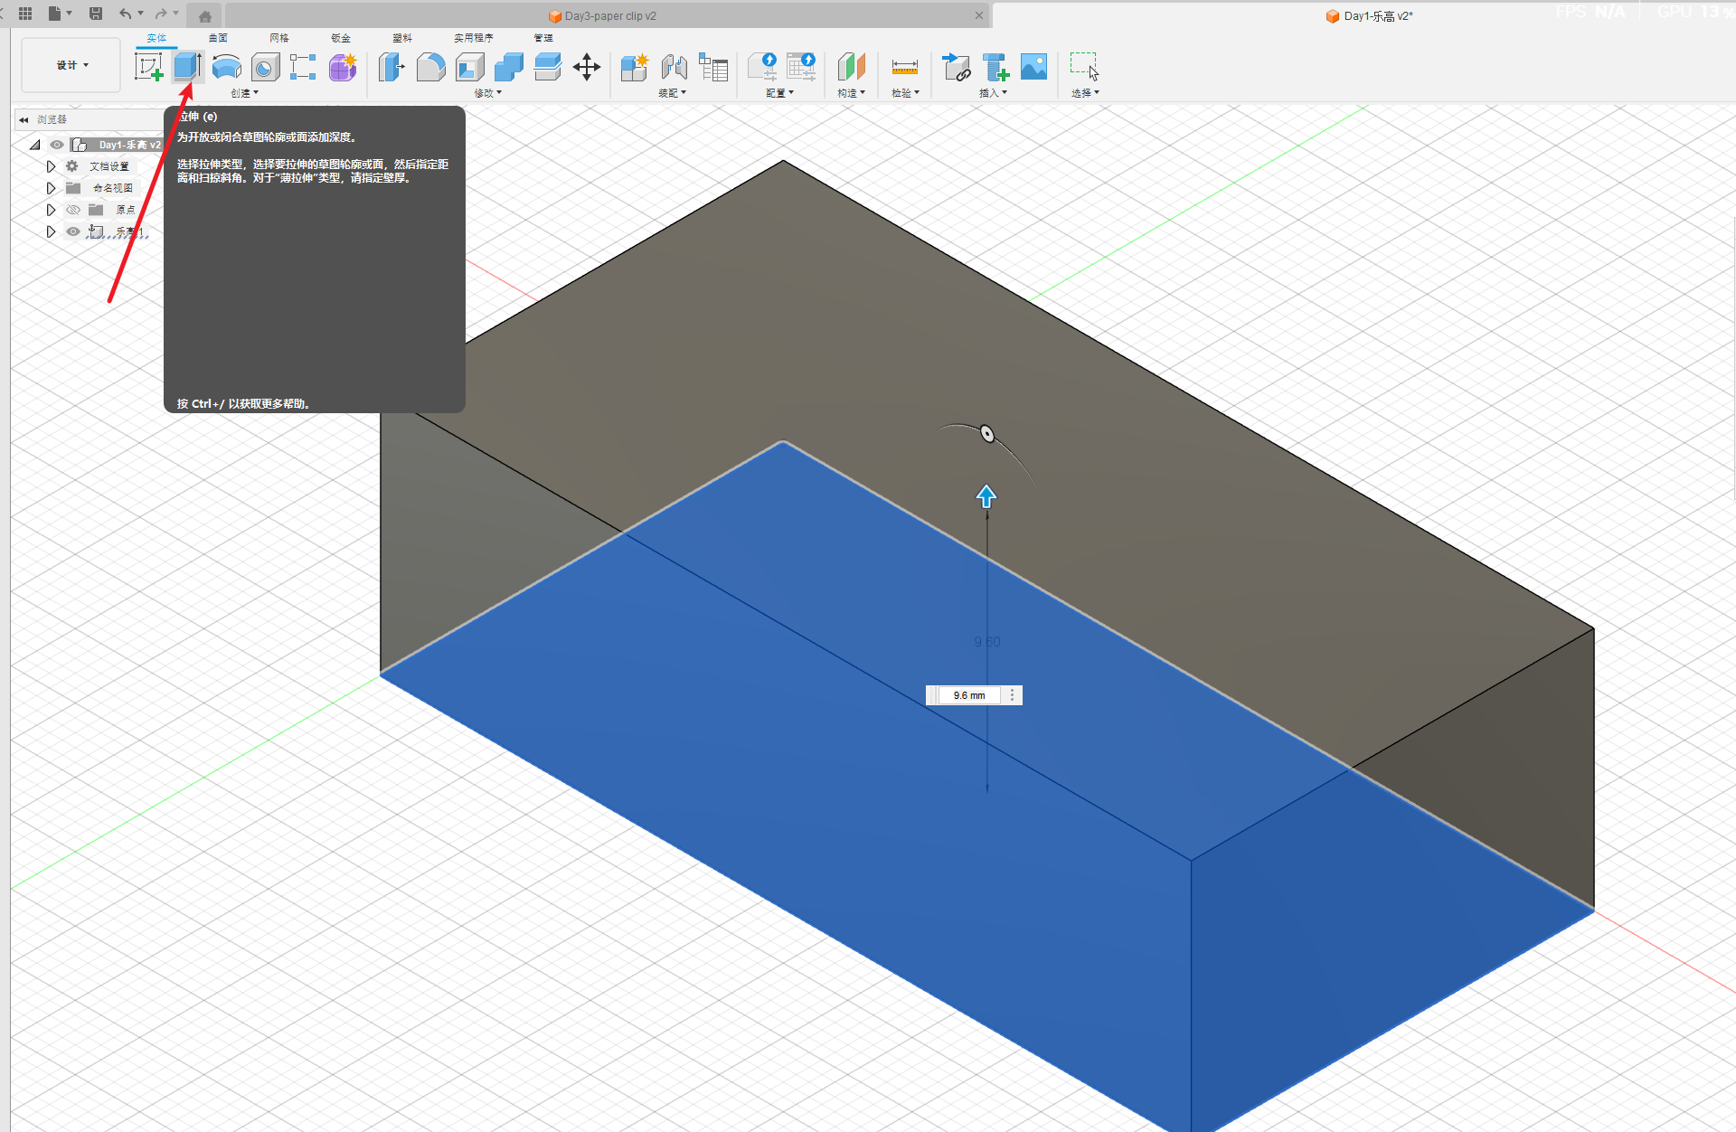Click the Insert McMaster-Carr bolt icon
The image size is (1736, 1132).
pyautogui.click(x=995, y=67)
